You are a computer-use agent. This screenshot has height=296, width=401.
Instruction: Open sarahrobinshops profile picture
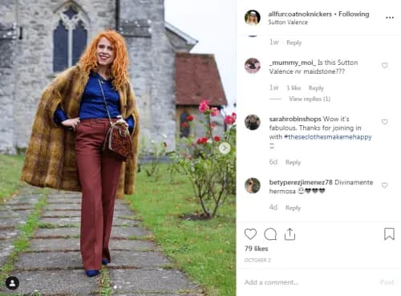click(253, 122)
